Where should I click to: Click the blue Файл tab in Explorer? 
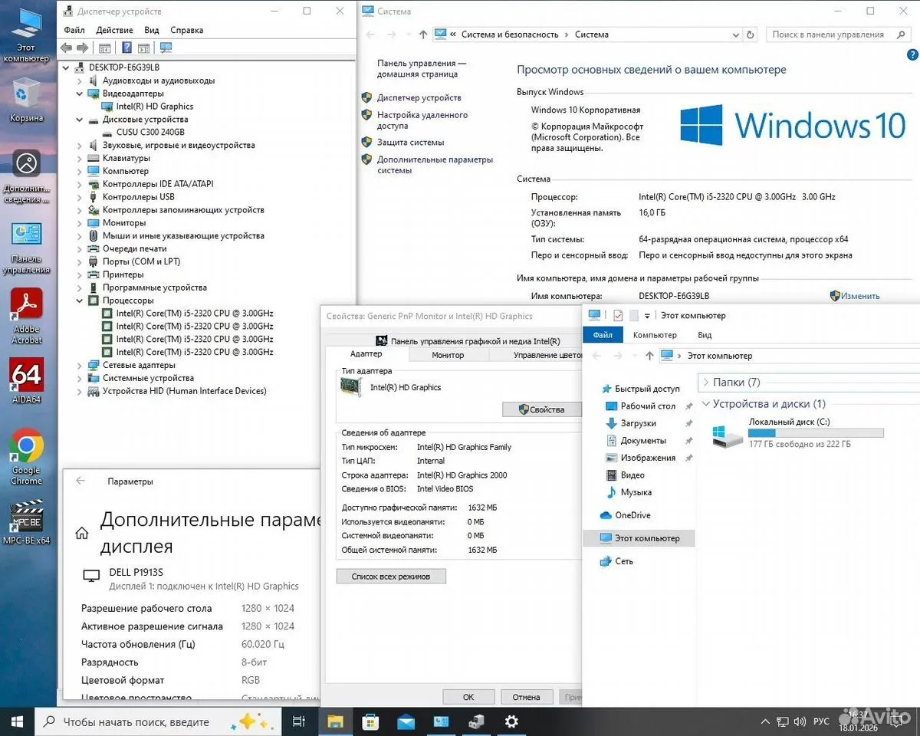point(603,335)
